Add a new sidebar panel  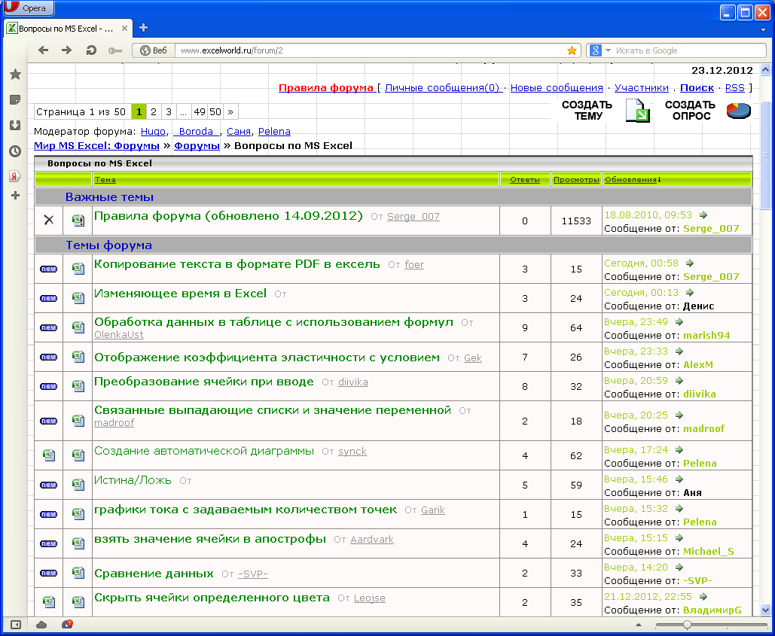15,196
